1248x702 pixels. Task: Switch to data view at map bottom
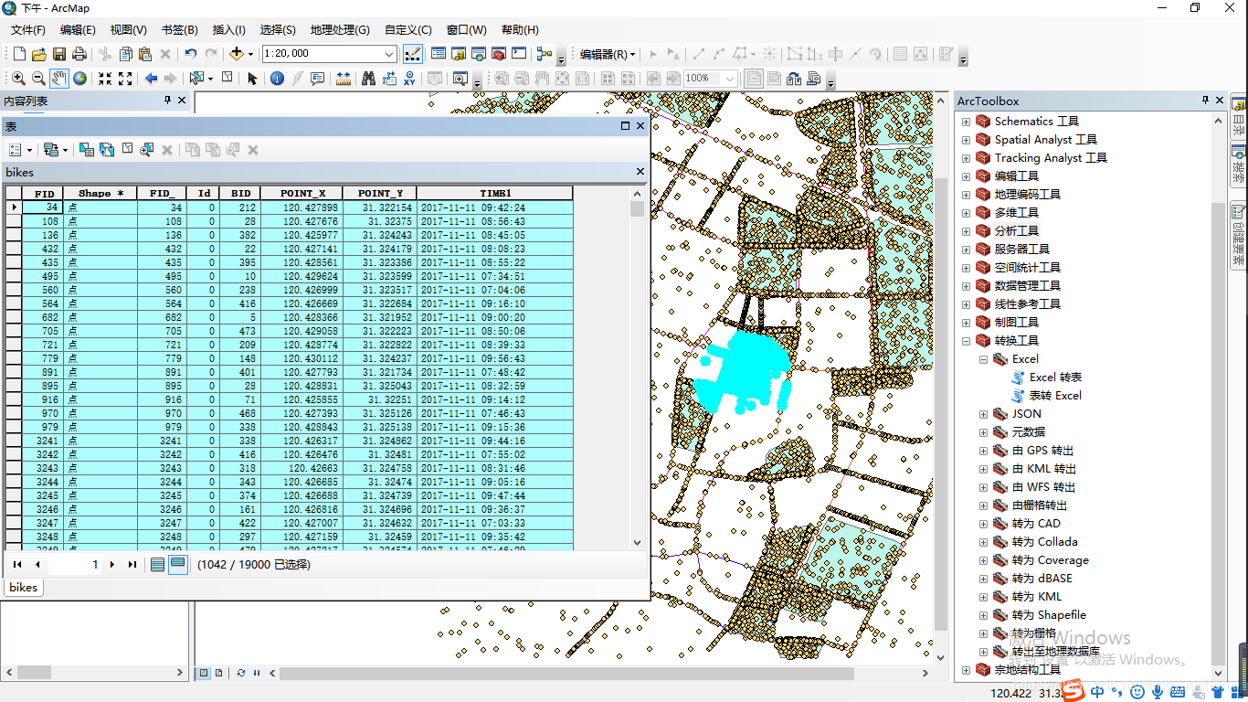[x=205, y=673]
